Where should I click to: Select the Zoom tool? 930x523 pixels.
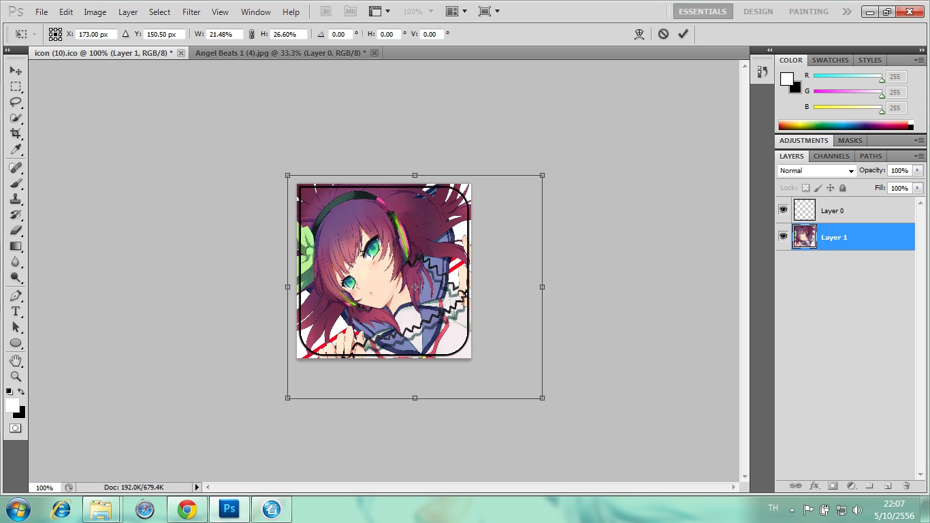click(x=16, y=376)
